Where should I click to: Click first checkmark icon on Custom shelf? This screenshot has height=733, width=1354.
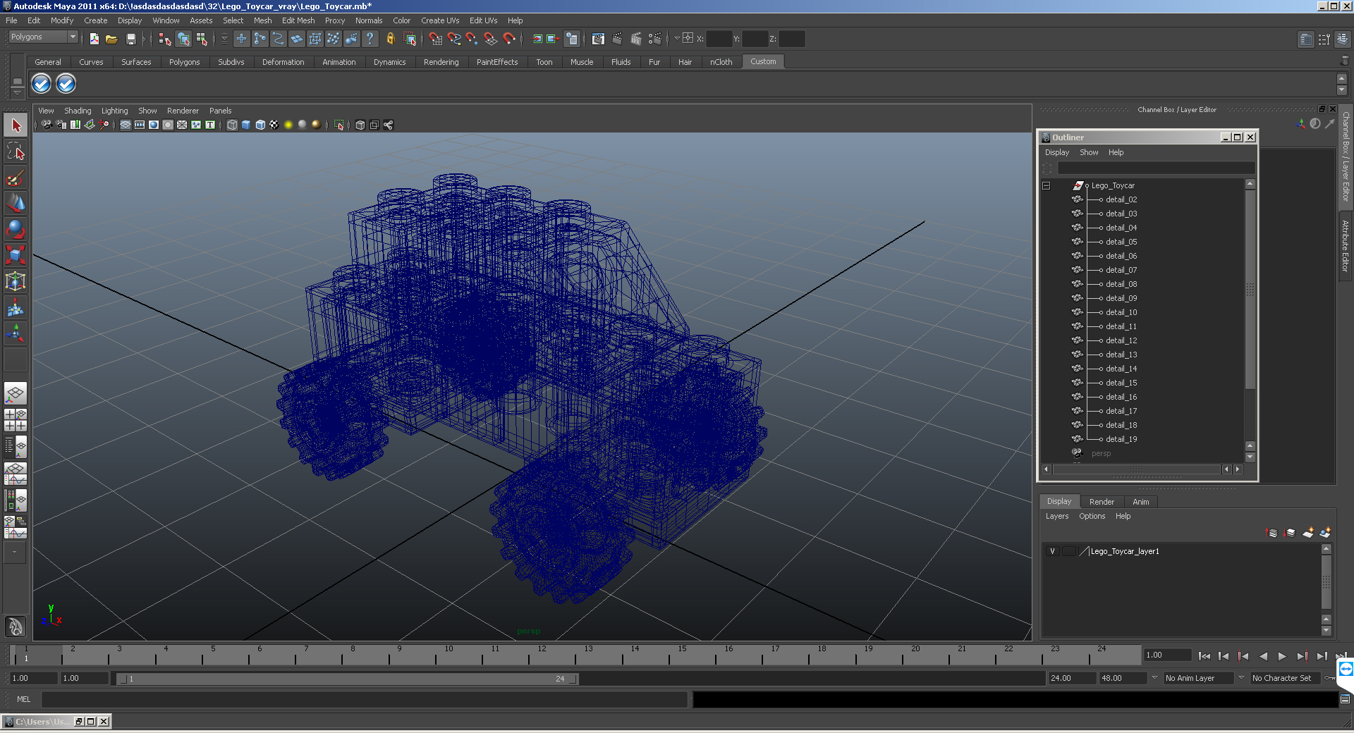(x=42, y=84)
